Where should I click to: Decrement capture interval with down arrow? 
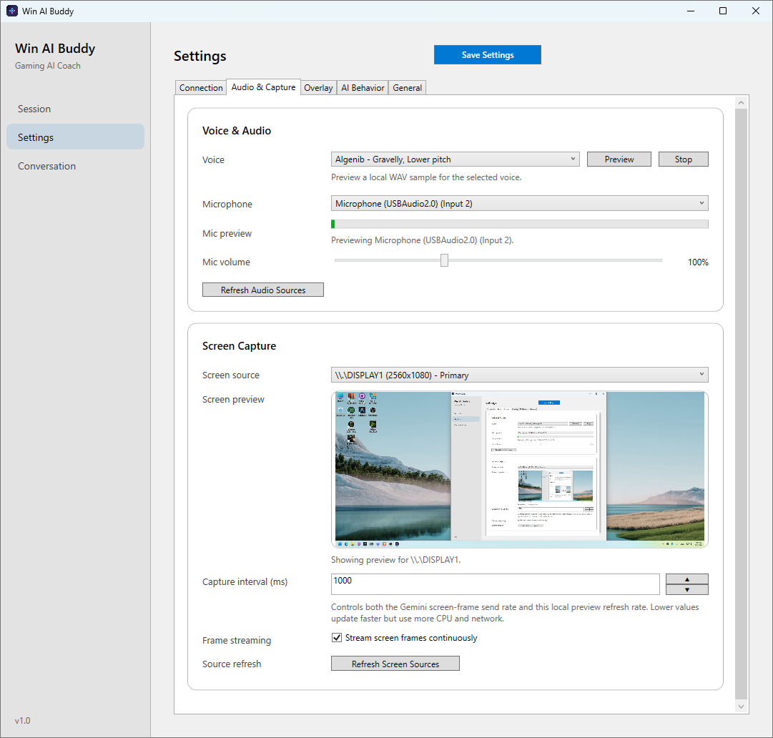[686, 590]
